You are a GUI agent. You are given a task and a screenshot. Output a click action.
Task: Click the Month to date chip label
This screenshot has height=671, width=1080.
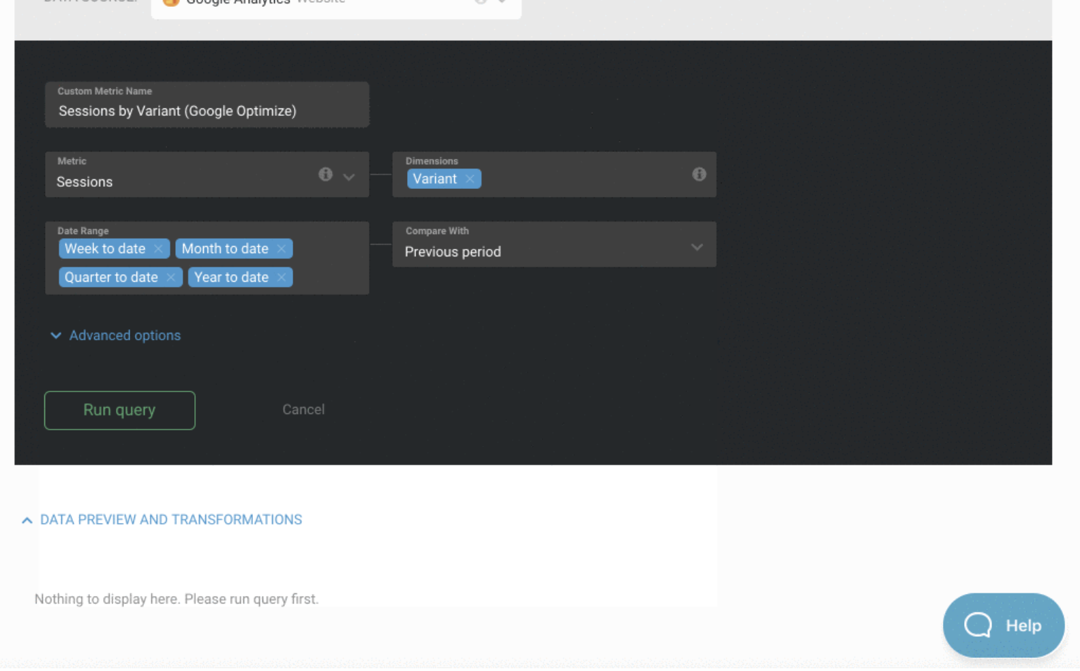click(225, 249)
